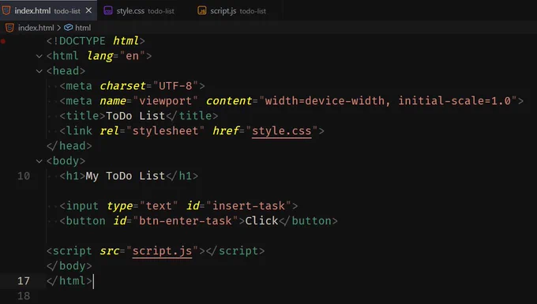Click the CSS file icon on style.css tab
This screenshot has height=304, width=537.
click(x=108, y=10)
